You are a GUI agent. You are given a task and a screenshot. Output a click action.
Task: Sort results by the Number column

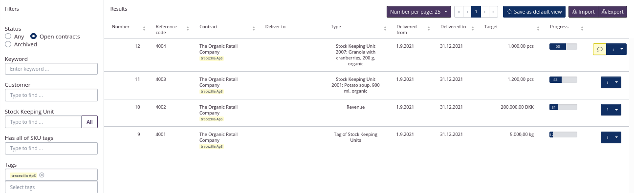click(144, 29)
